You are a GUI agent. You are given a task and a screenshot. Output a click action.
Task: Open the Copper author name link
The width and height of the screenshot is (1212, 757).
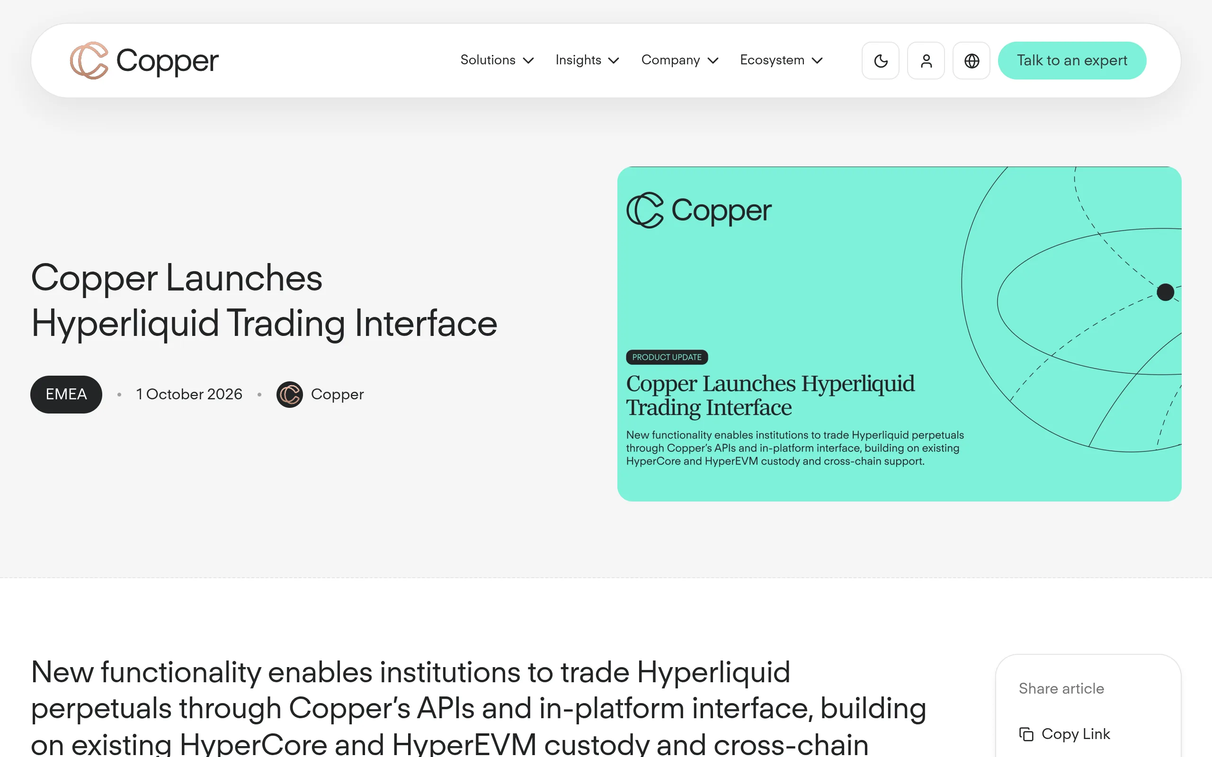point(337,395)
